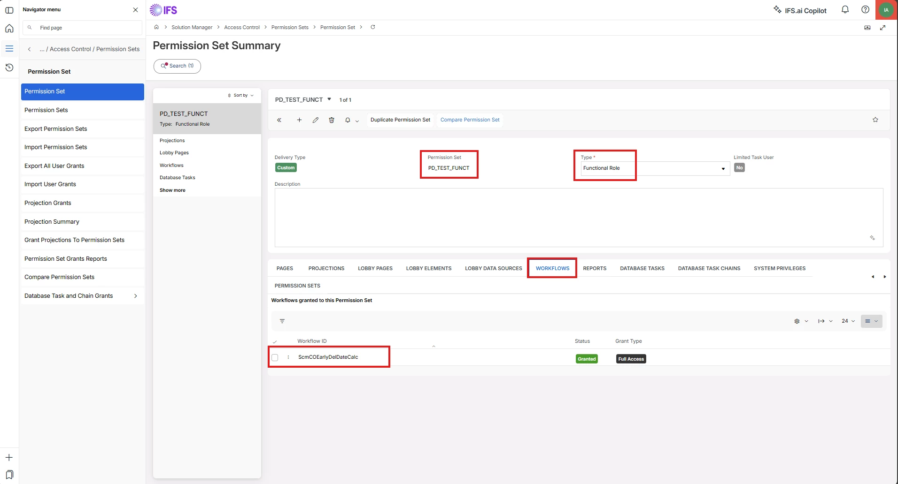
Task: Open notifications bell
Action: pos(845,9)
